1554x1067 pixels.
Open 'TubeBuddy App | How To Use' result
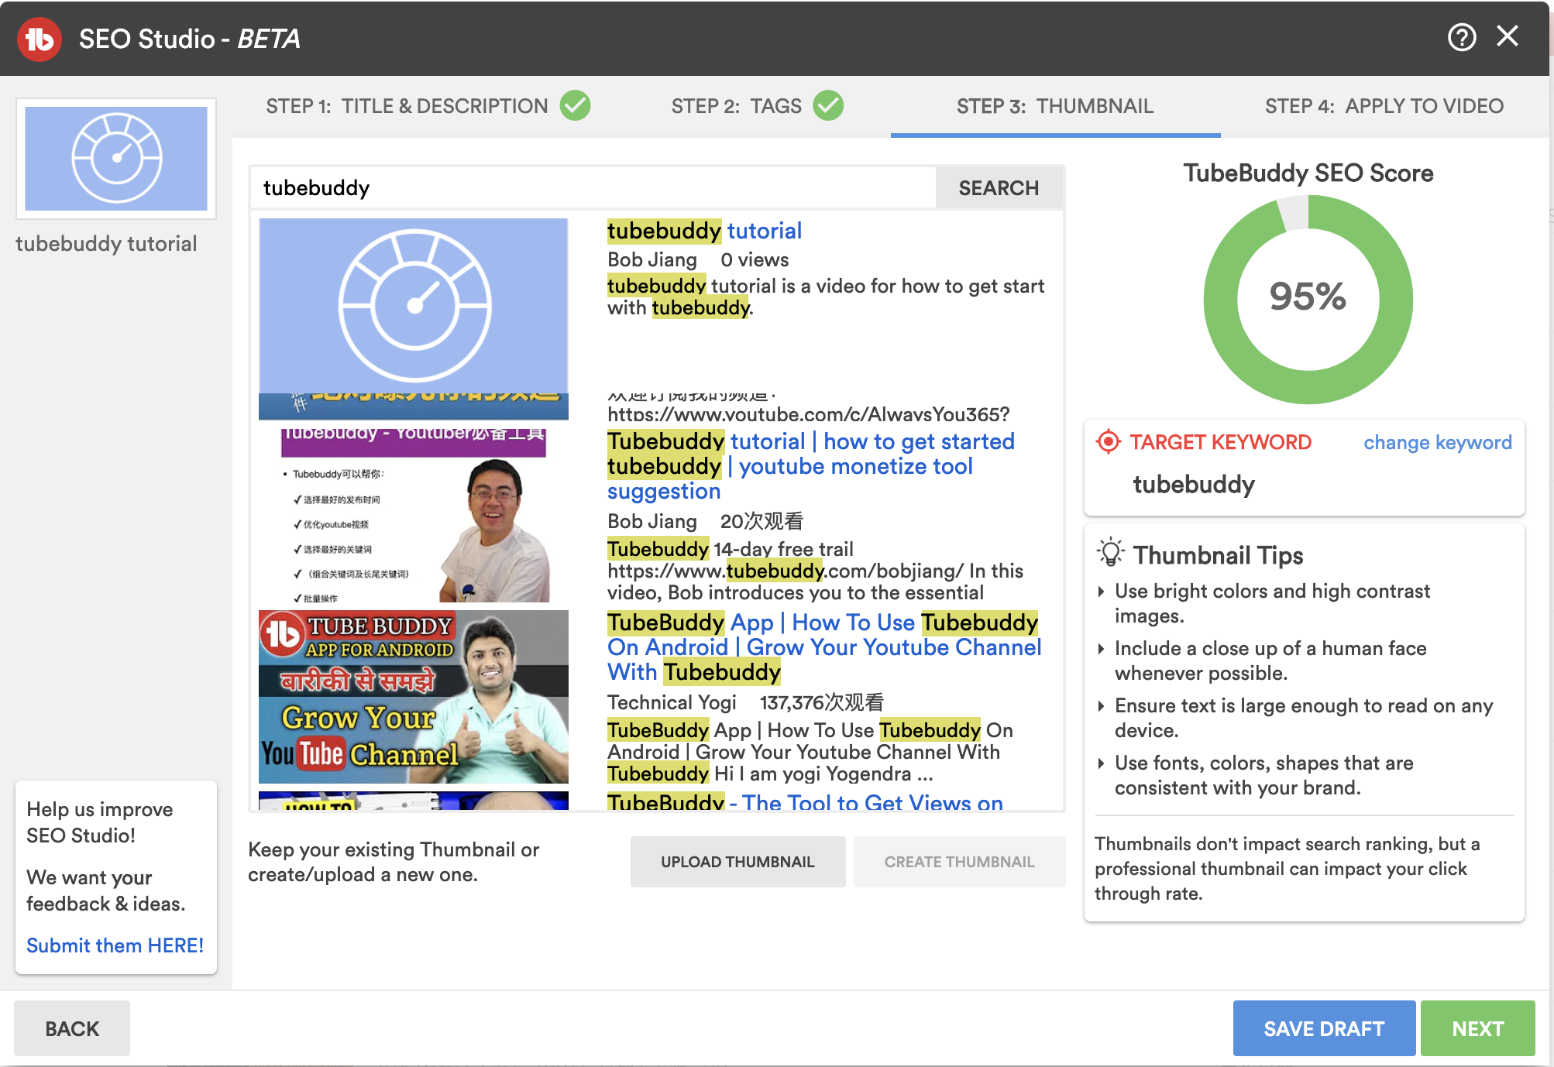[x=824, y=647]
